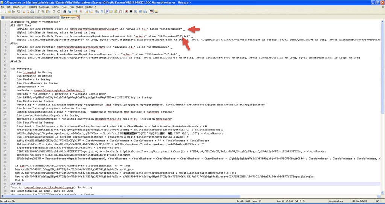Open the File menu
This screenshot has height=204, width=385.
tap(3, 7)
